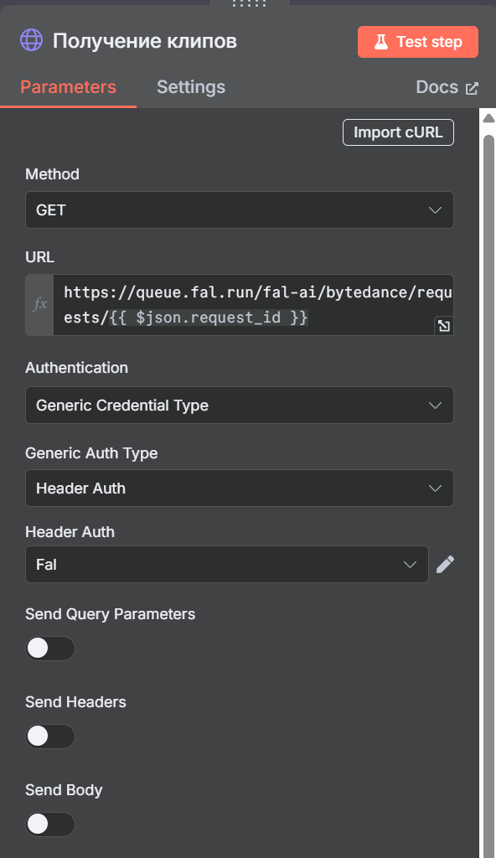Switch to the Settings tab
The image size is (496, 858).
[x=191, y=87]
